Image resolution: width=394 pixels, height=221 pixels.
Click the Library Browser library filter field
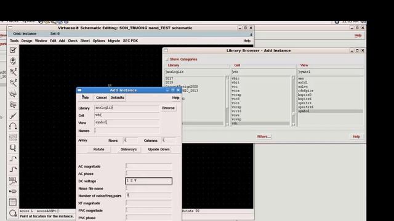[197, 72]
